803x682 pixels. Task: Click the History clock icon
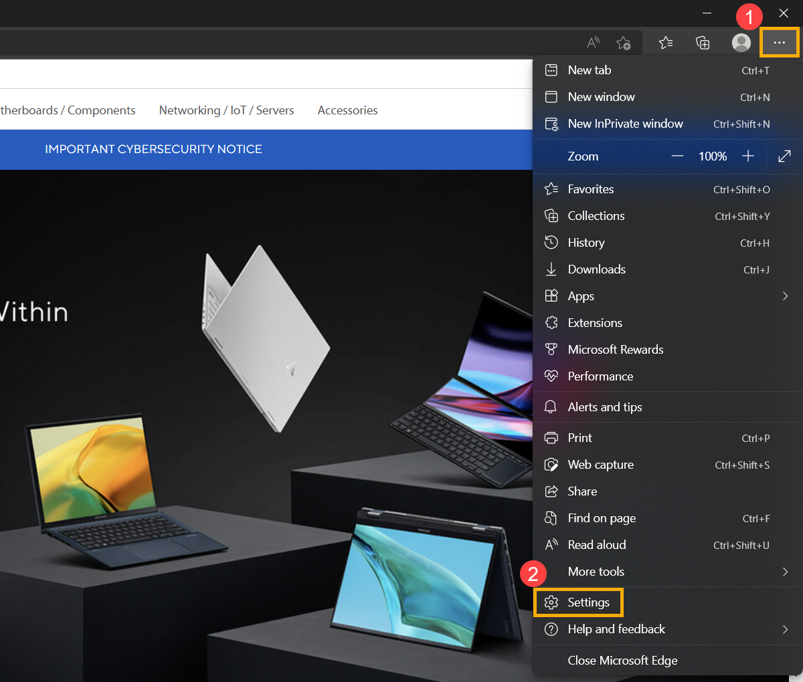551,243
